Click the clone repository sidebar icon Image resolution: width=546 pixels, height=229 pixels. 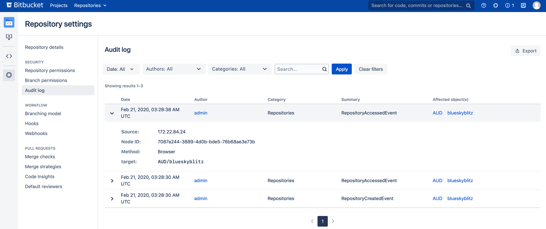[9, 37]
